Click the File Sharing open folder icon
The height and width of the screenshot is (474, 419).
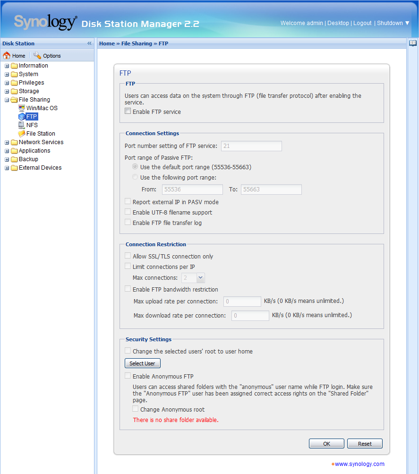click(14, 99)
